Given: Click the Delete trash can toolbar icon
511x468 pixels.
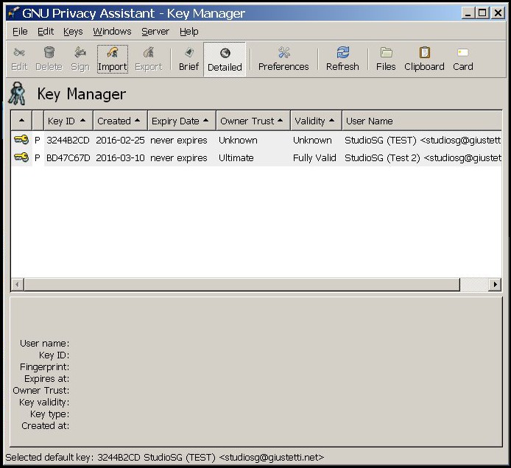Looking at the screenshot, I should point(49,60).
